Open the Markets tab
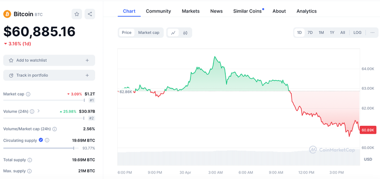The image size is (380, 179). [x=190, y=11]
